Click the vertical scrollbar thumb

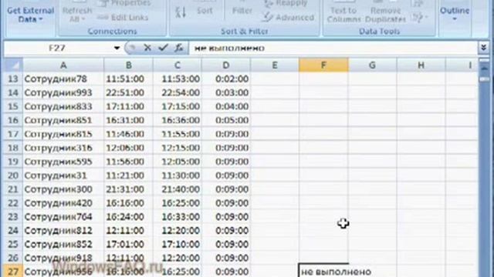[485, 79]
